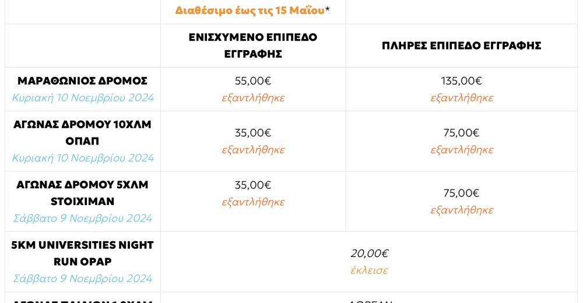
Task: Click the 75,00€ price in the 10ΧΛΜ row
Action: click(461, 133)
